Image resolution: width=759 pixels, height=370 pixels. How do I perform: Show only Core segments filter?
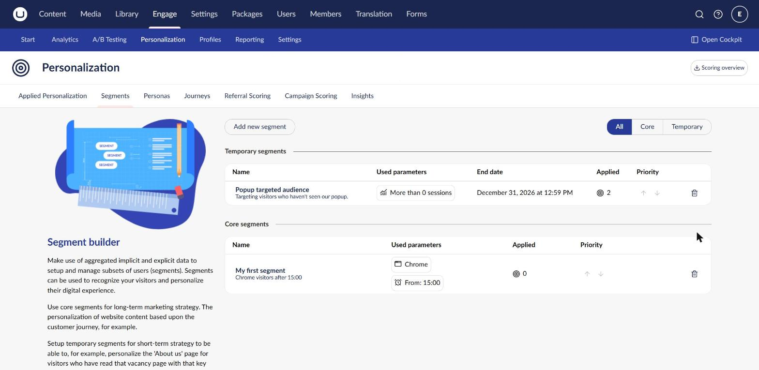647,127
